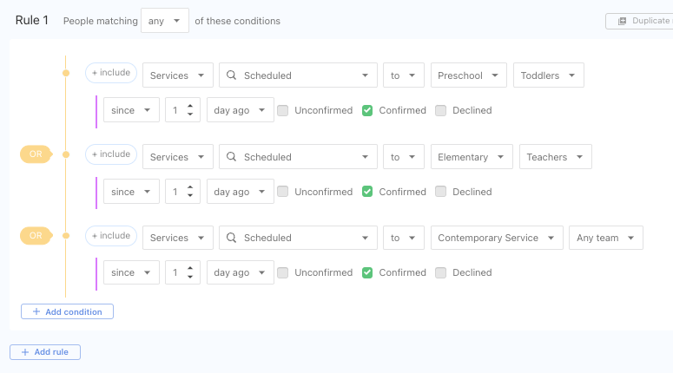The height and width of the screenshot is (373, 673).
Task: Click the search icon in first Scheduled field
Action: (x=231, y=76)
